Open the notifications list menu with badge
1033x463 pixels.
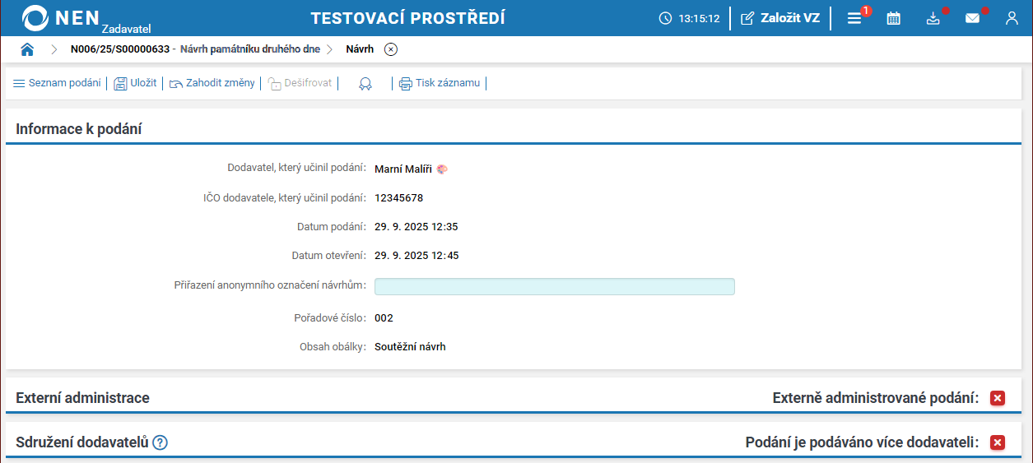(854, 18)
